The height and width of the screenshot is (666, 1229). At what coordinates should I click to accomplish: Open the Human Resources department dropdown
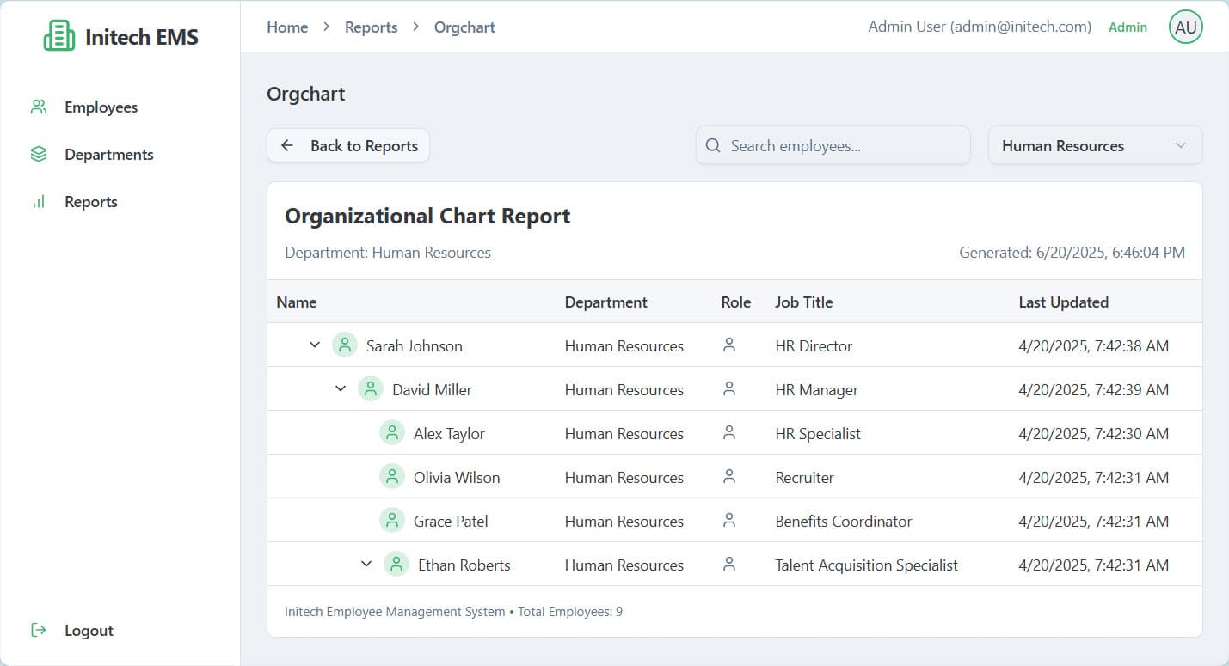(1095, 145)
